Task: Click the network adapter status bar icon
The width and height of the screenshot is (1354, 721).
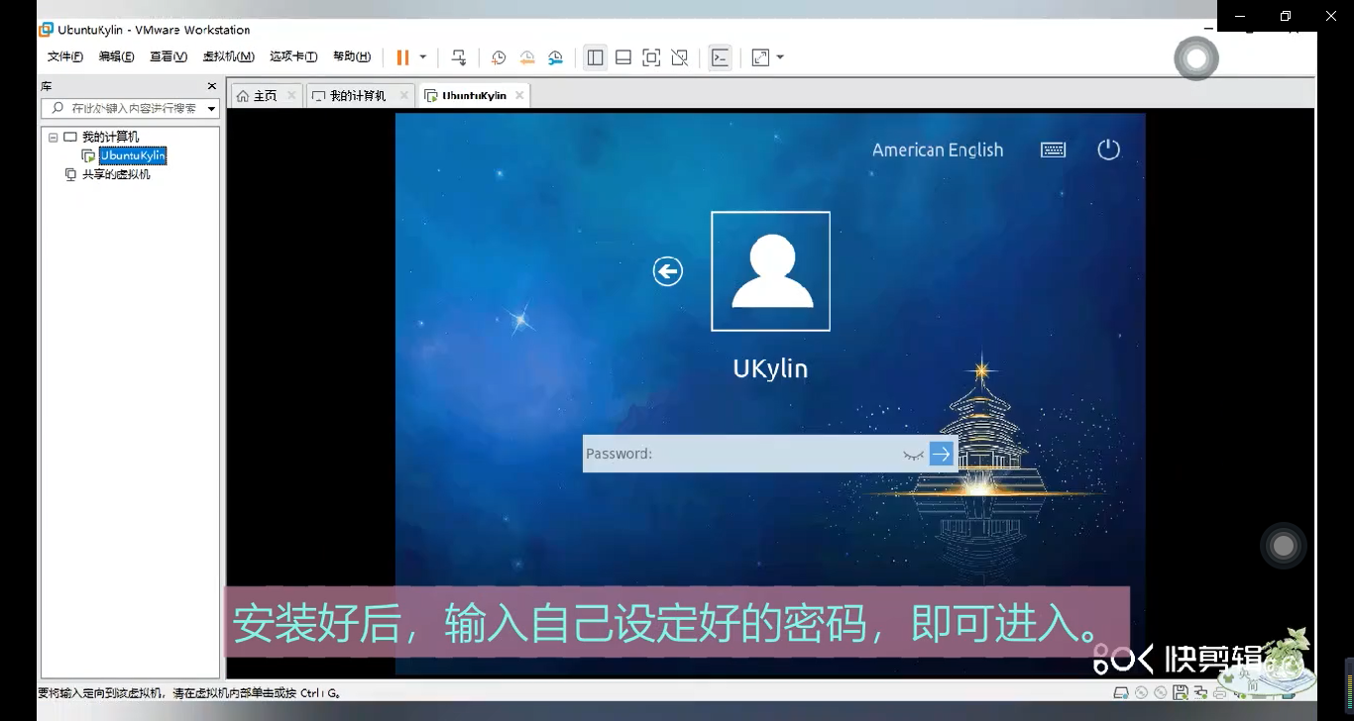Action: (1200, 692)
